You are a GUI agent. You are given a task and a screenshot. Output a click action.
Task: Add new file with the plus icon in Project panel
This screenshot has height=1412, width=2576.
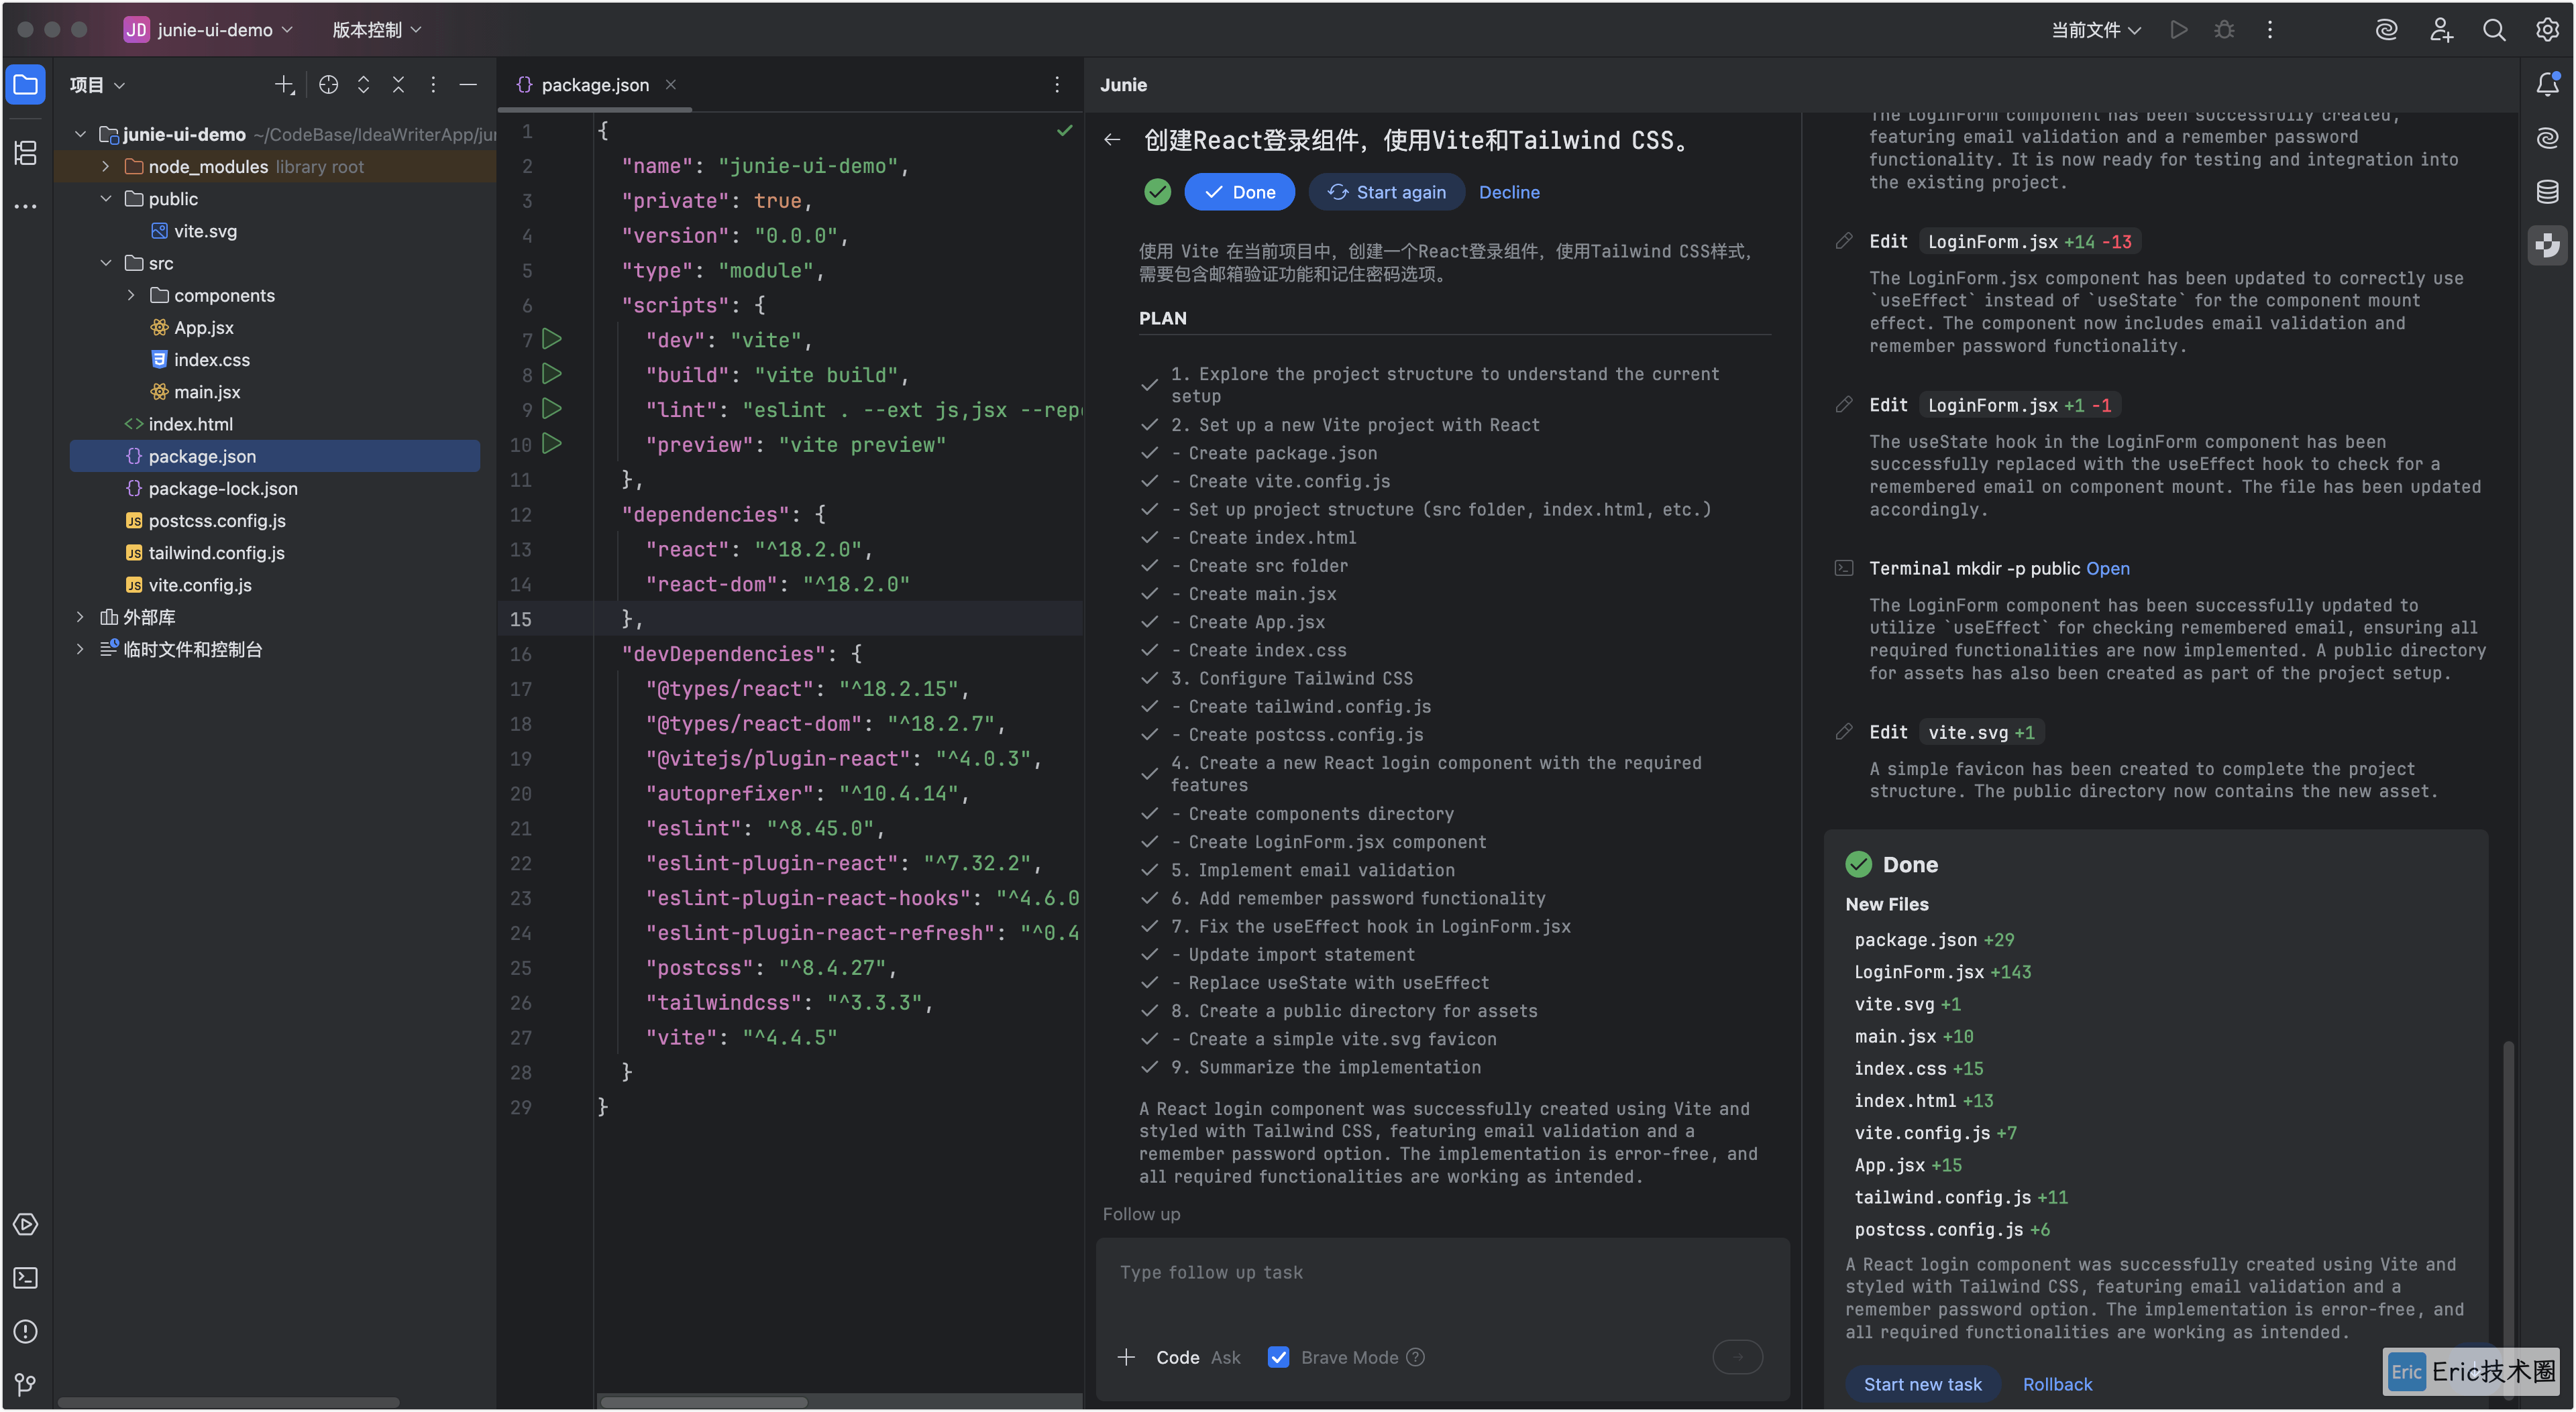coord(285,86)
